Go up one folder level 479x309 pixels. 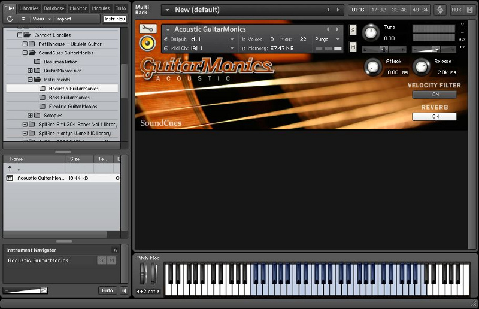(10, 169)
